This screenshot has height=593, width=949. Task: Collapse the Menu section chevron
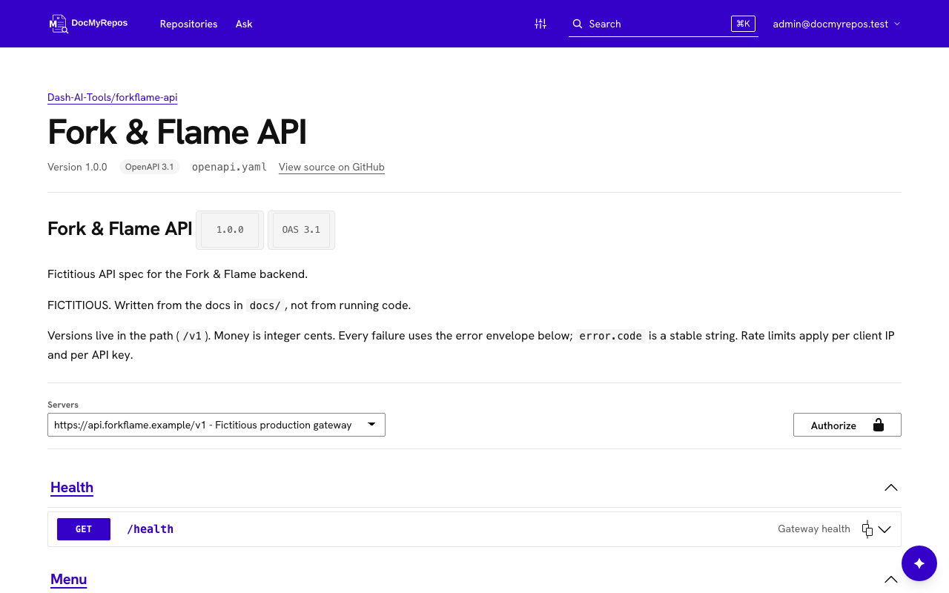[891, 579]
